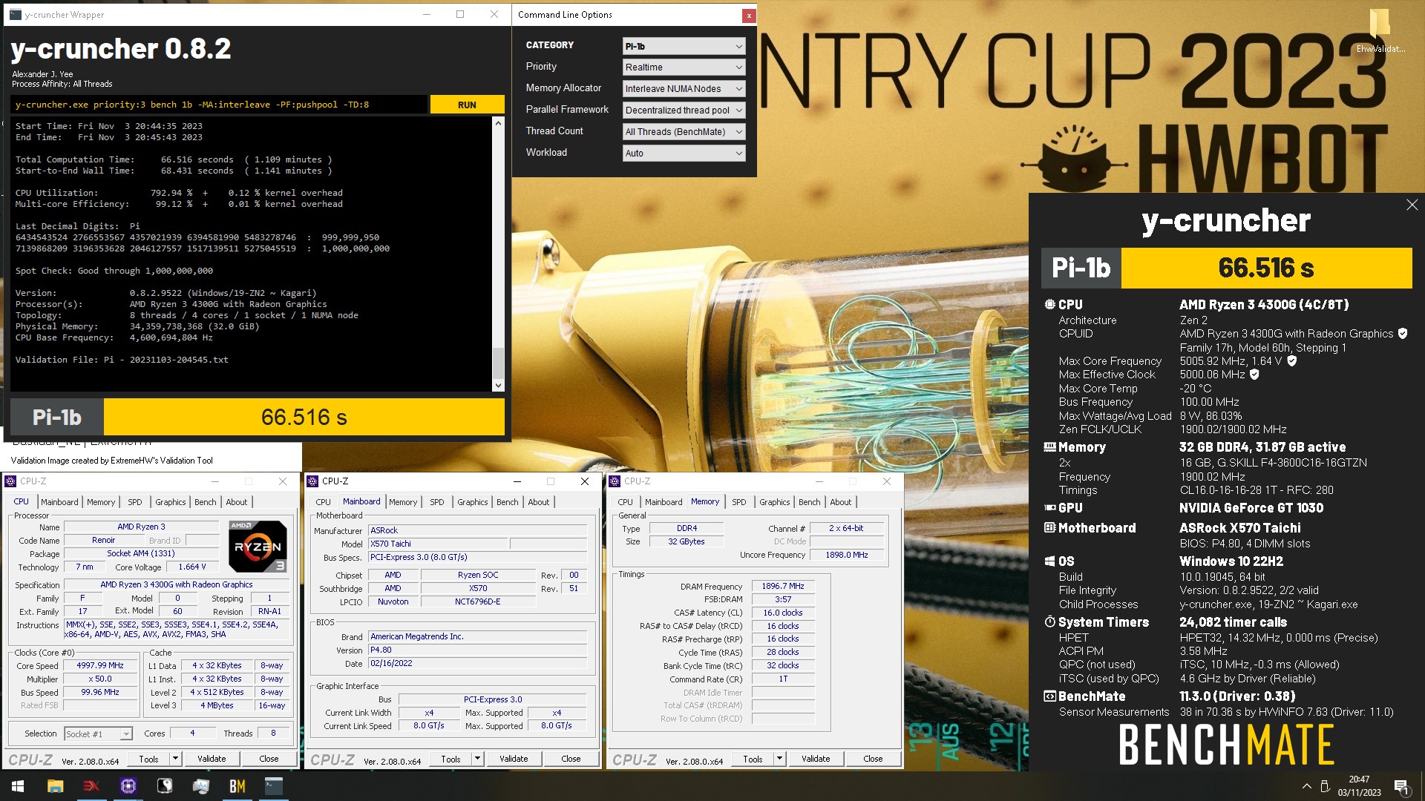Click the Motherboard section icon in BenchMate
Viewport: 1425px width, 801px height.
(1049, 528)
